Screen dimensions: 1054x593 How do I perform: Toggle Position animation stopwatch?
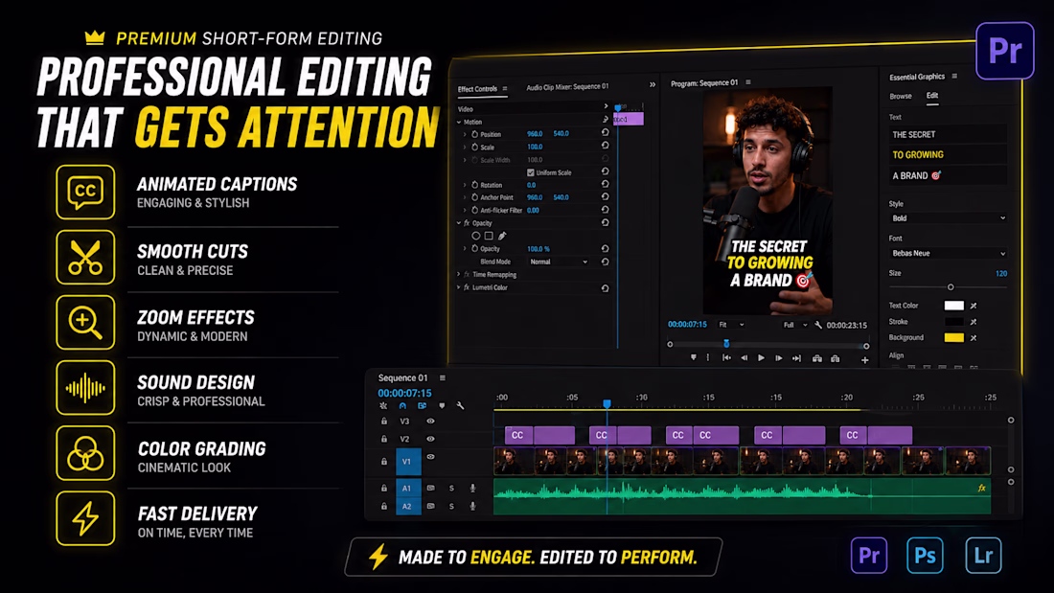click(474, 134)
